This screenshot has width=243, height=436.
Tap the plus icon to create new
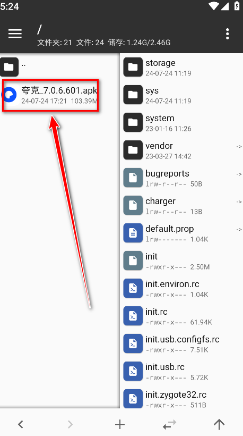click(x=120, y=424)
